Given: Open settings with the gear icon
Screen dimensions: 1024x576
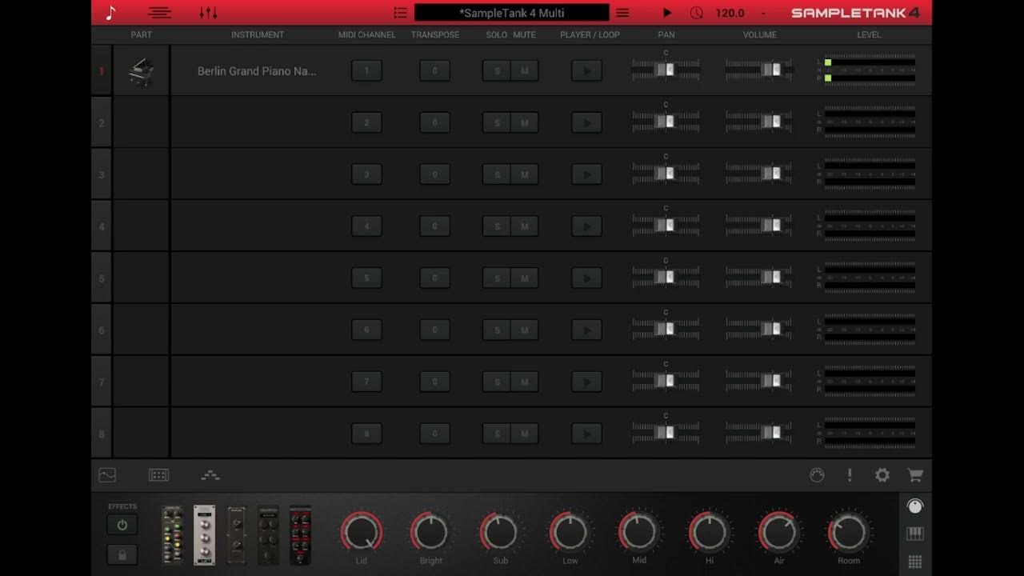Looking at the screenshot, I should click(882, 475).
